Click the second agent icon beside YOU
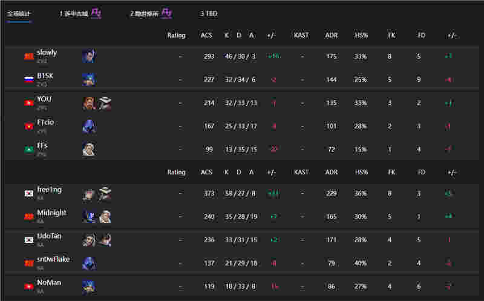The width and height of the screenshot is (484, 301). (x=105, y=103)
